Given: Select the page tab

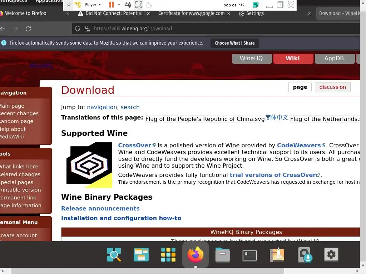Looking at the screenshot, I should 300,87.
